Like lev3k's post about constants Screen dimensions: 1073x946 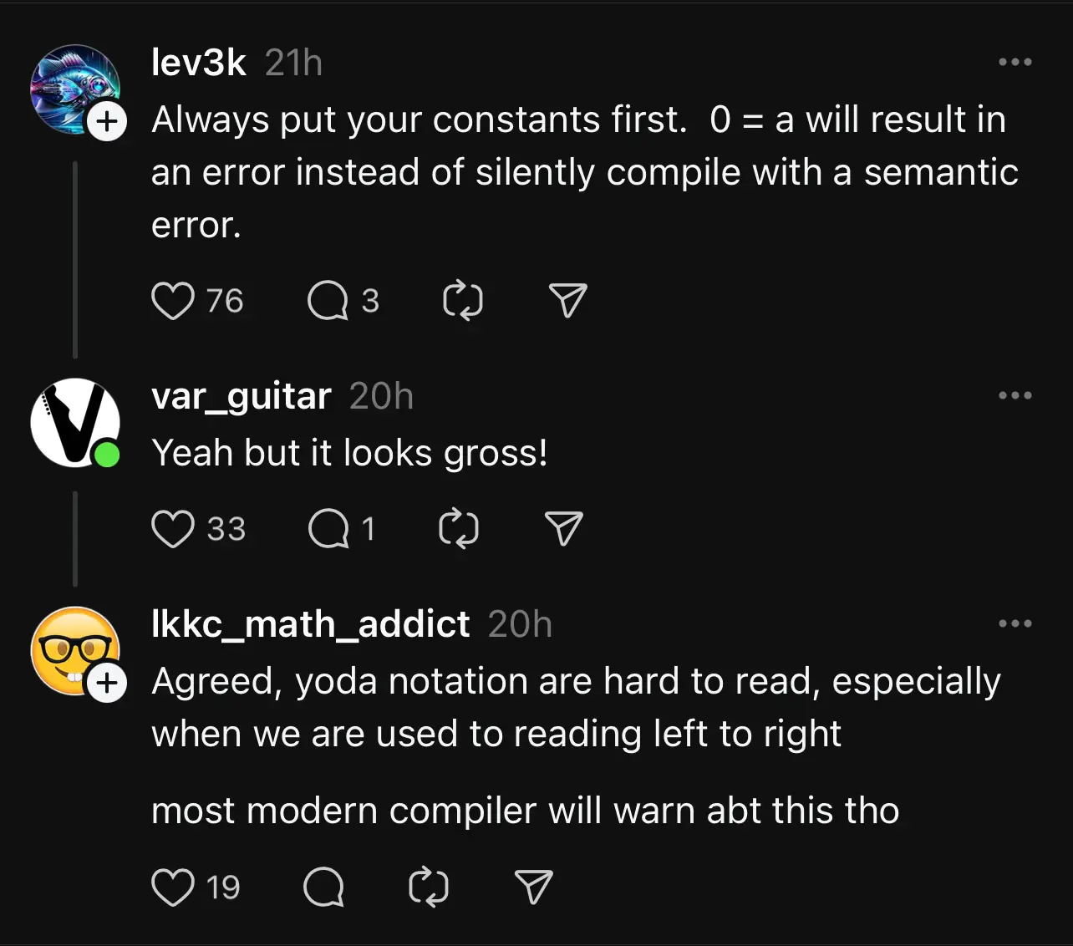pos(173,301)
